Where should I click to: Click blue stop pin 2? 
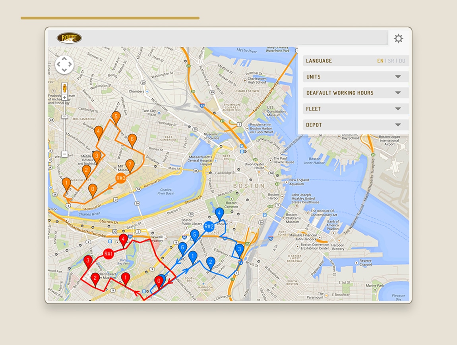tap(211, 263)
